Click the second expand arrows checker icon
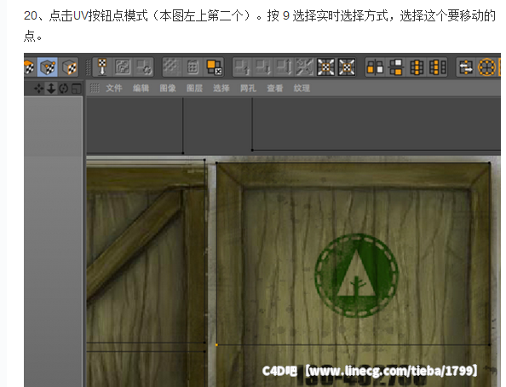The width and height of the screenshot is (506, 387). click(x=346, y=67)
